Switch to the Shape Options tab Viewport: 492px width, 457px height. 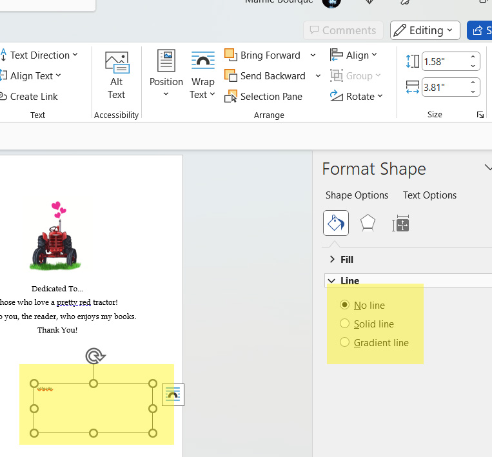[x=357, y=195]
